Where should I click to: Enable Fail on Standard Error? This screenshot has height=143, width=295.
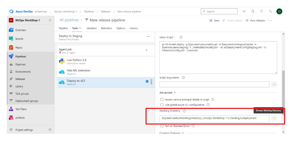(162, 126)
